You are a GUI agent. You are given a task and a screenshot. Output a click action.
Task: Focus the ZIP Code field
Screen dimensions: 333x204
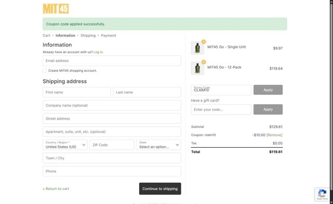[112, 145]
